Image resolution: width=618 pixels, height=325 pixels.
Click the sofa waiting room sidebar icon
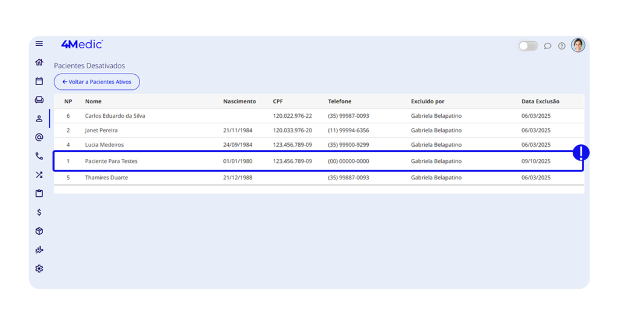pyautogui.click(x=39, y=100)
